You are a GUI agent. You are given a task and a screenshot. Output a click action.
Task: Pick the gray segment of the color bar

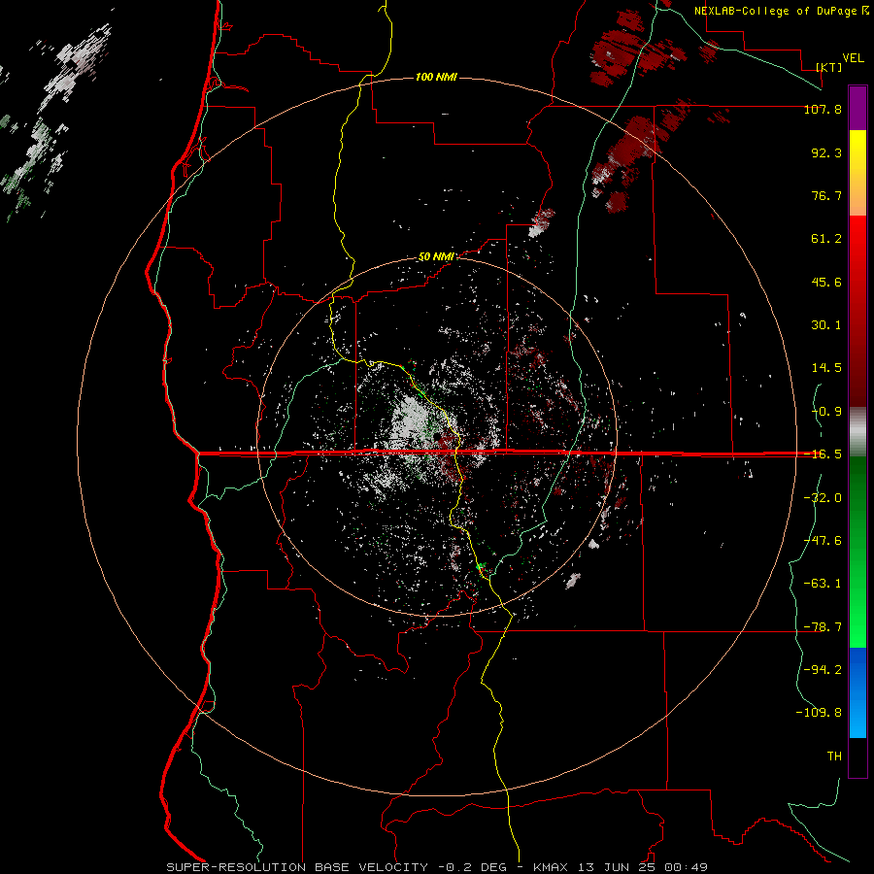coord(857,432)
